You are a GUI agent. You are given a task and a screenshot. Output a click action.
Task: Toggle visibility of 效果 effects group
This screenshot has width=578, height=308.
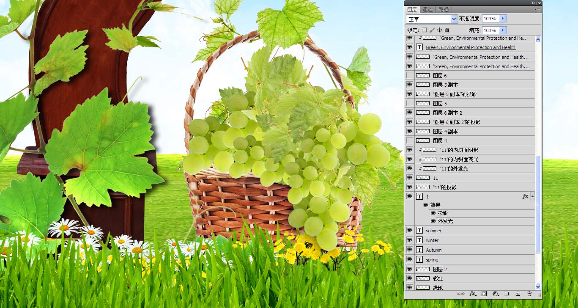(x=426, y=205)
